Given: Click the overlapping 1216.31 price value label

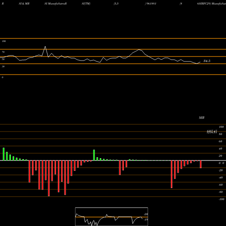Looking at the screenshot, I should (212, 132).
